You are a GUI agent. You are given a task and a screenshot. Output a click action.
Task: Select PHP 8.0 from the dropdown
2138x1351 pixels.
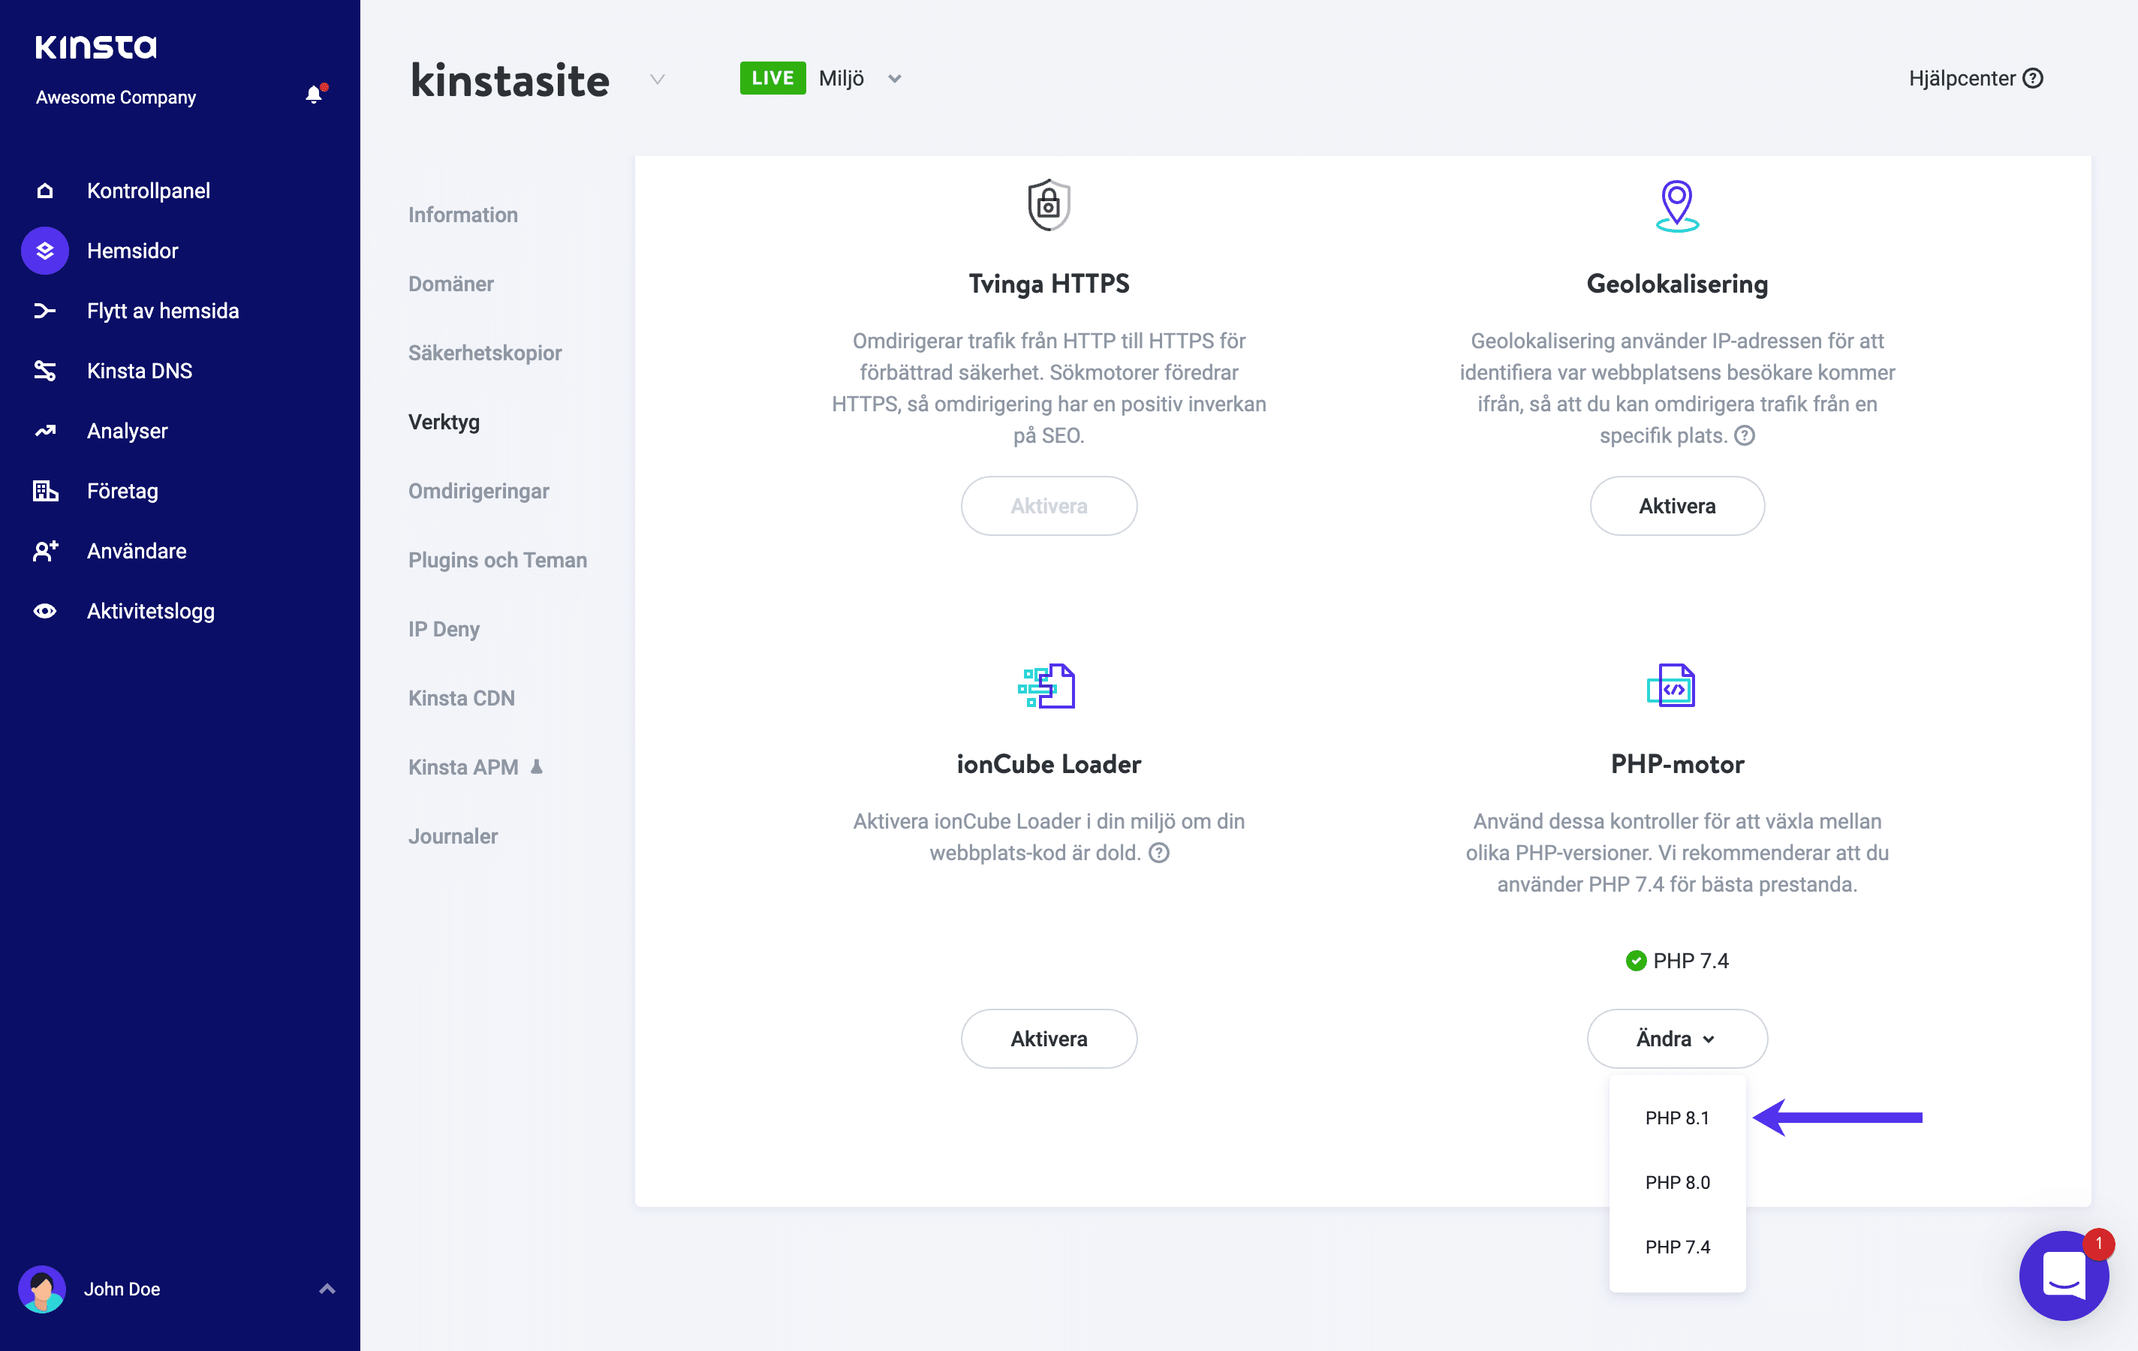click(x=1676, y=1182)
